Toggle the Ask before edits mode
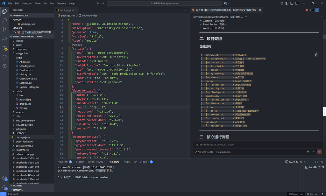The width and height of the screenshot is (326, 196). (x=204, y=152)
